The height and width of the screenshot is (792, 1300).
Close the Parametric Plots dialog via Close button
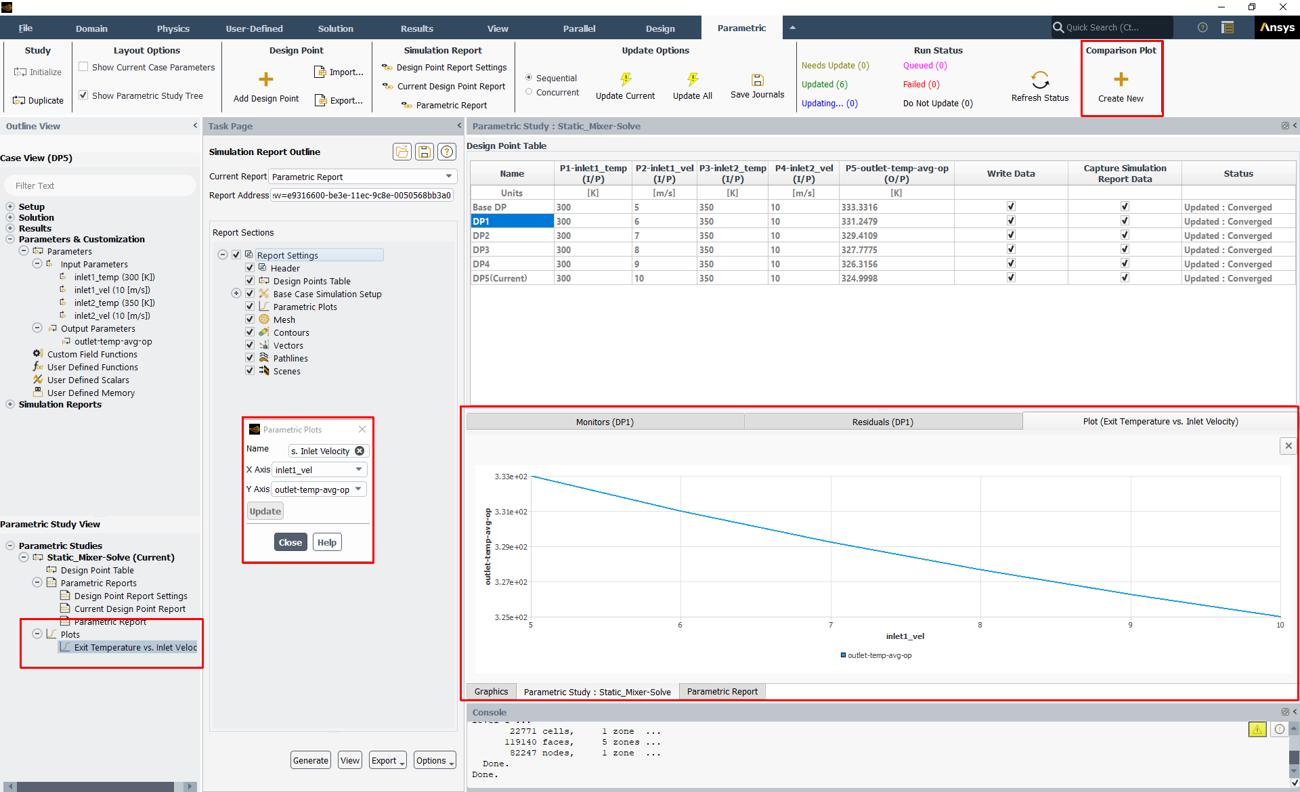click(x=290, y=542)
